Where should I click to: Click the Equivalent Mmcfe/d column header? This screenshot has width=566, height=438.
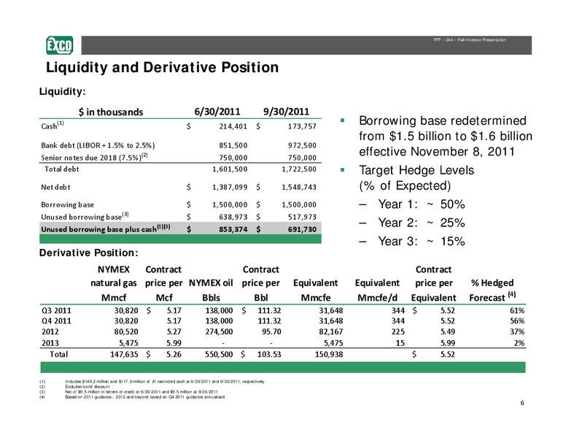click(377, 291)
